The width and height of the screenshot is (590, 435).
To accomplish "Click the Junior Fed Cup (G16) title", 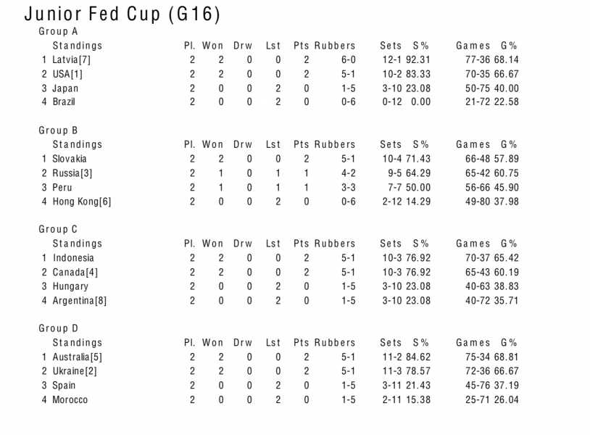I will (122, 14).
